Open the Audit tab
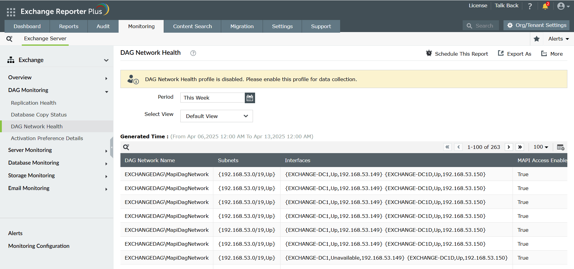This screenshot has height=269, width=574. tap(103, 26)
